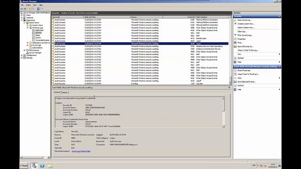
Task: Open Help submenu under Security actions
Action: [239, 62]
